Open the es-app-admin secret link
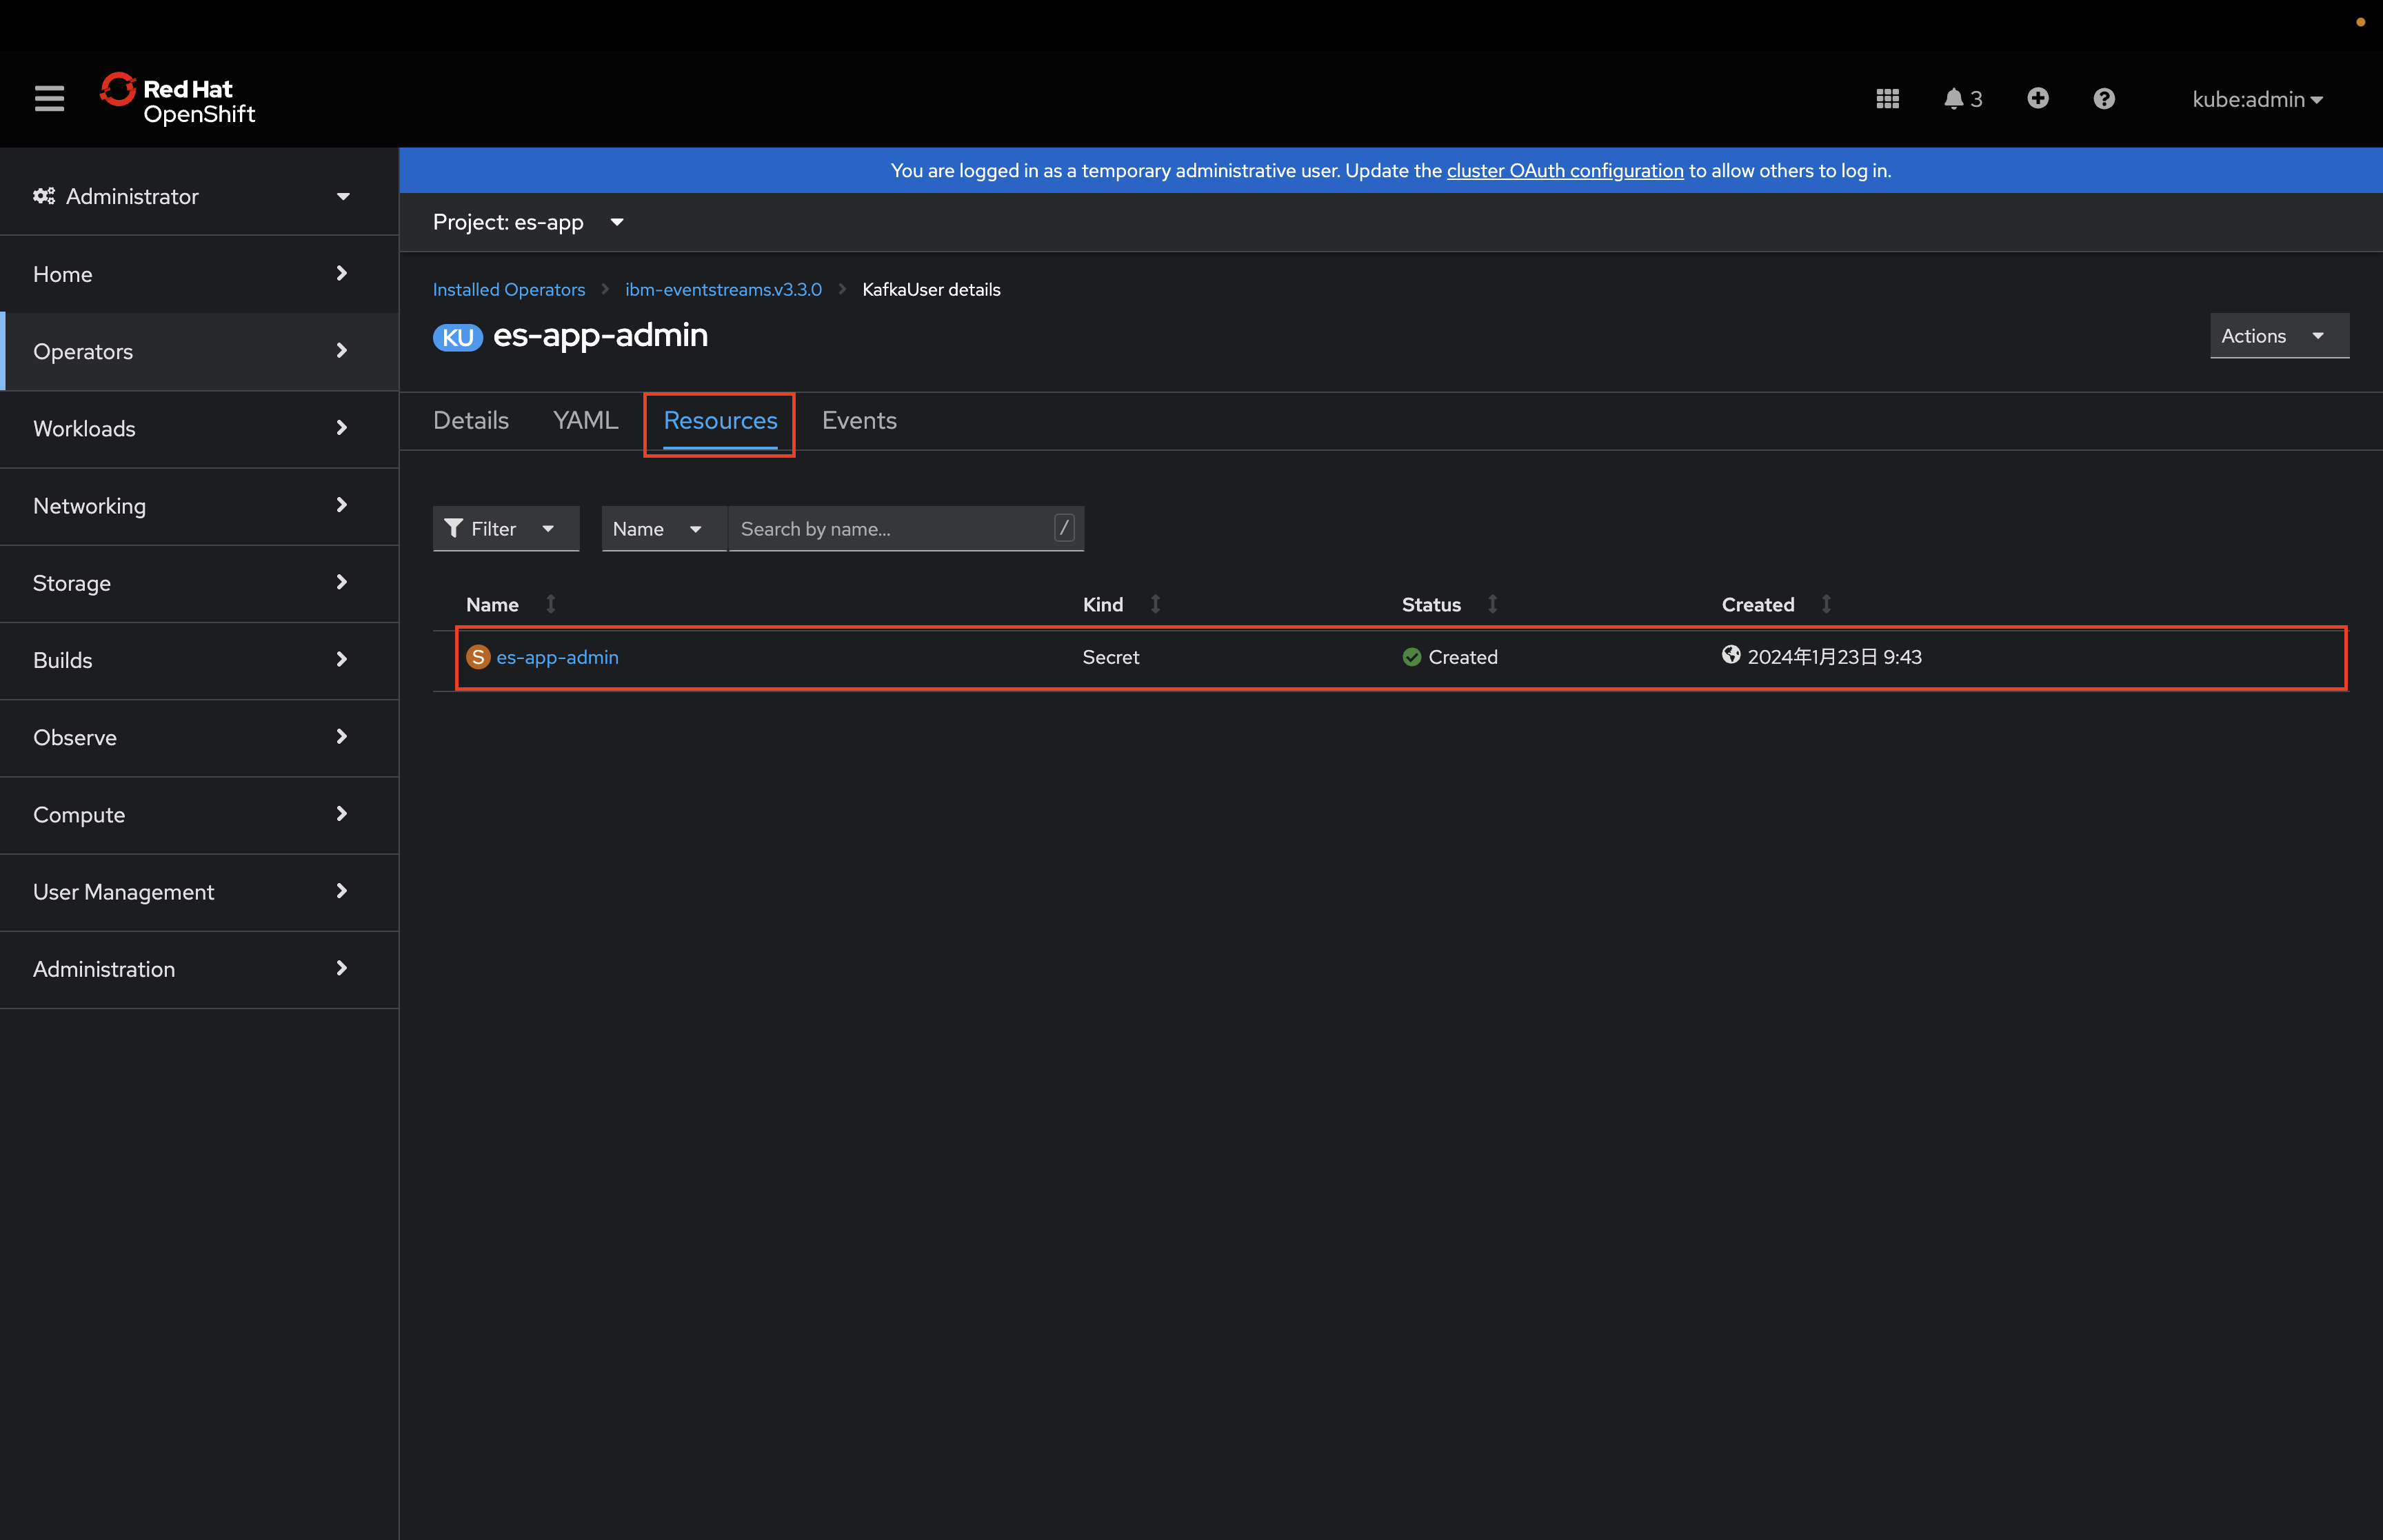 [x=557, y=657]
